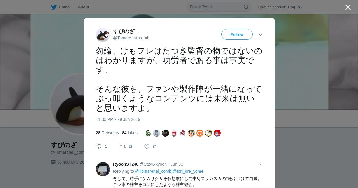The width and height of the screenshot is (358, 188).
Task: Click the reply speech bubble icon
Action: [99, 147]
